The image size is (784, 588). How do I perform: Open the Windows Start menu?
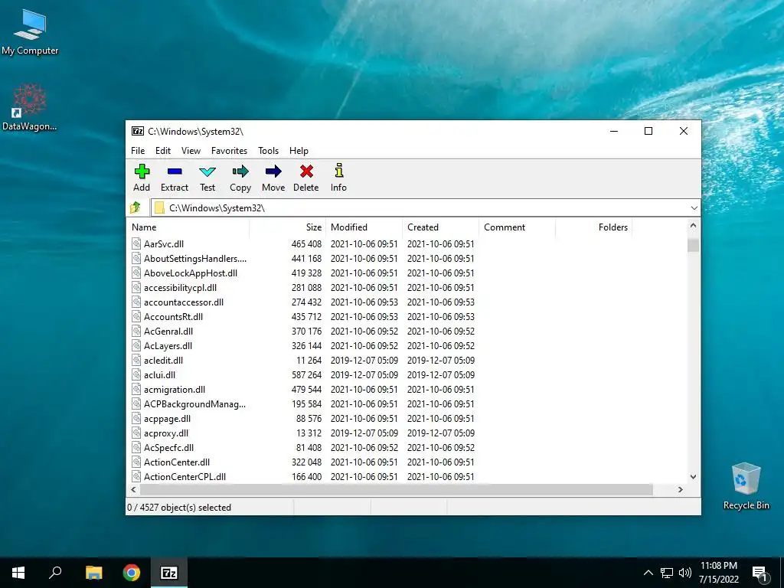tap(18, 573)
